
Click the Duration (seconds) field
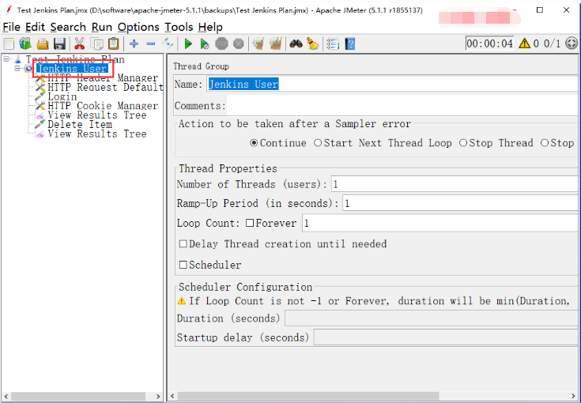click(432, 318)
